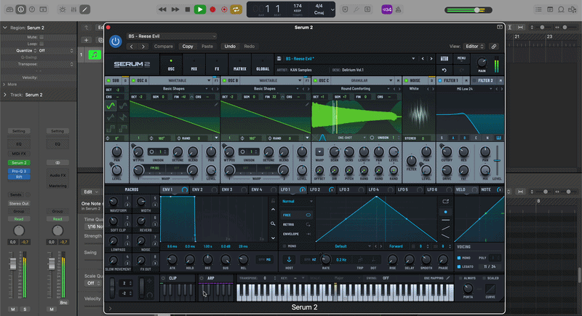Click the Stop button in Logic transport
582x316 pixels.
188,9
